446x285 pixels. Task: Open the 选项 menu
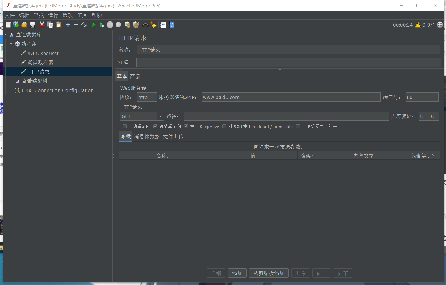tap(68, 15)
